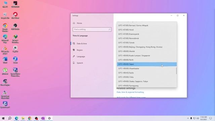This screenshot has height=121, width=215.
Task: Minimize the Settings window
Action: tap(171, 15)
